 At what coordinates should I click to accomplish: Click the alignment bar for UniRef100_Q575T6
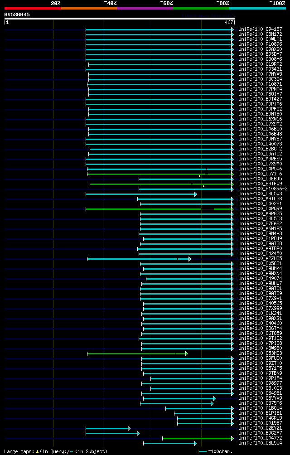(x=177, y=403)
